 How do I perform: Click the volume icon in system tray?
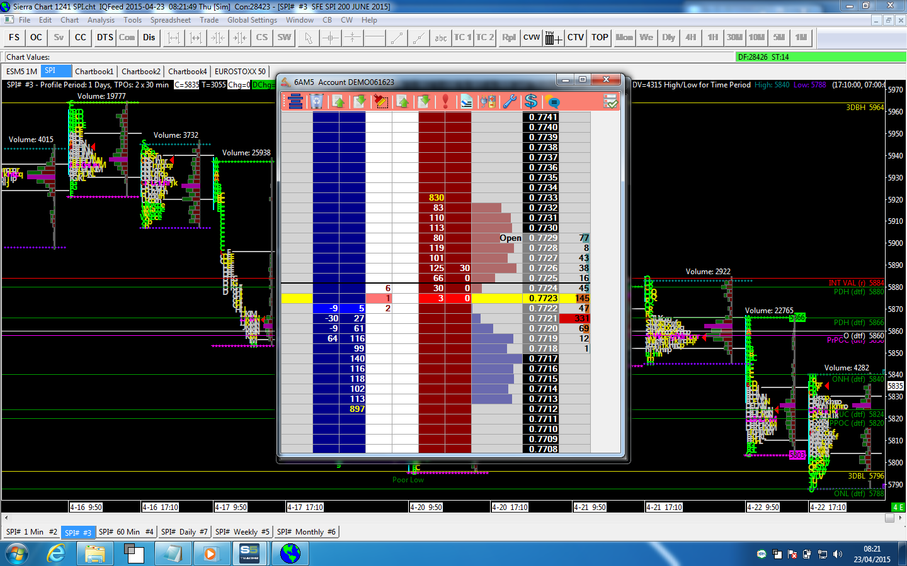coord(838,554)
